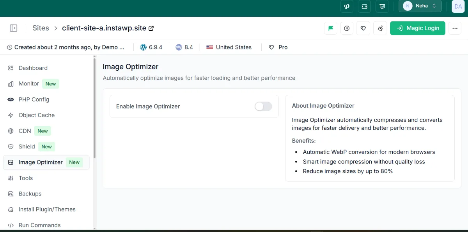The width and height of the screenshot is (468, 232).
Task: Open the three-dots more options menu
Action: [x=455, y=28]
